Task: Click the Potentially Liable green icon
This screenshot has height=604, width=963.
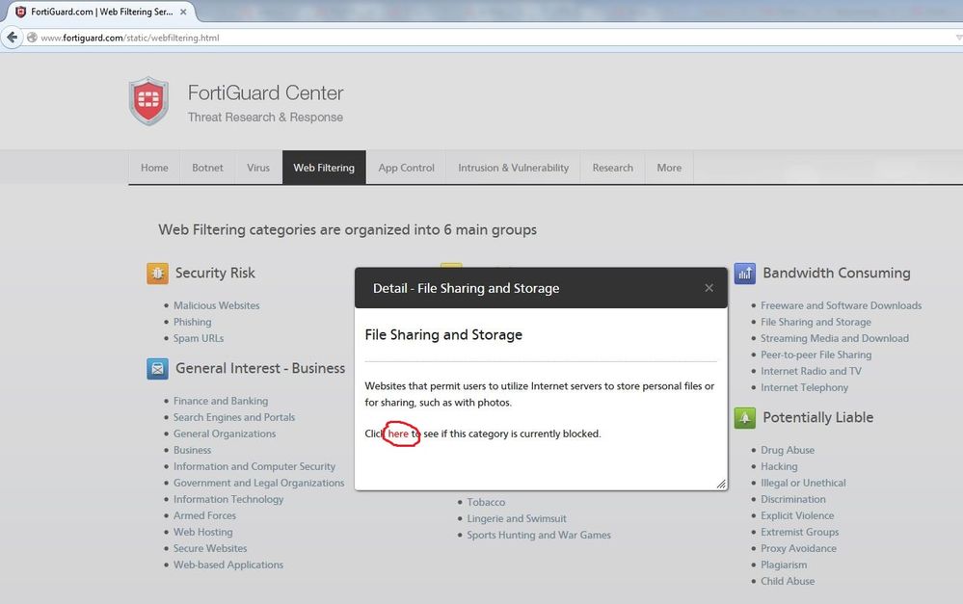Action: tap(745, 418)
